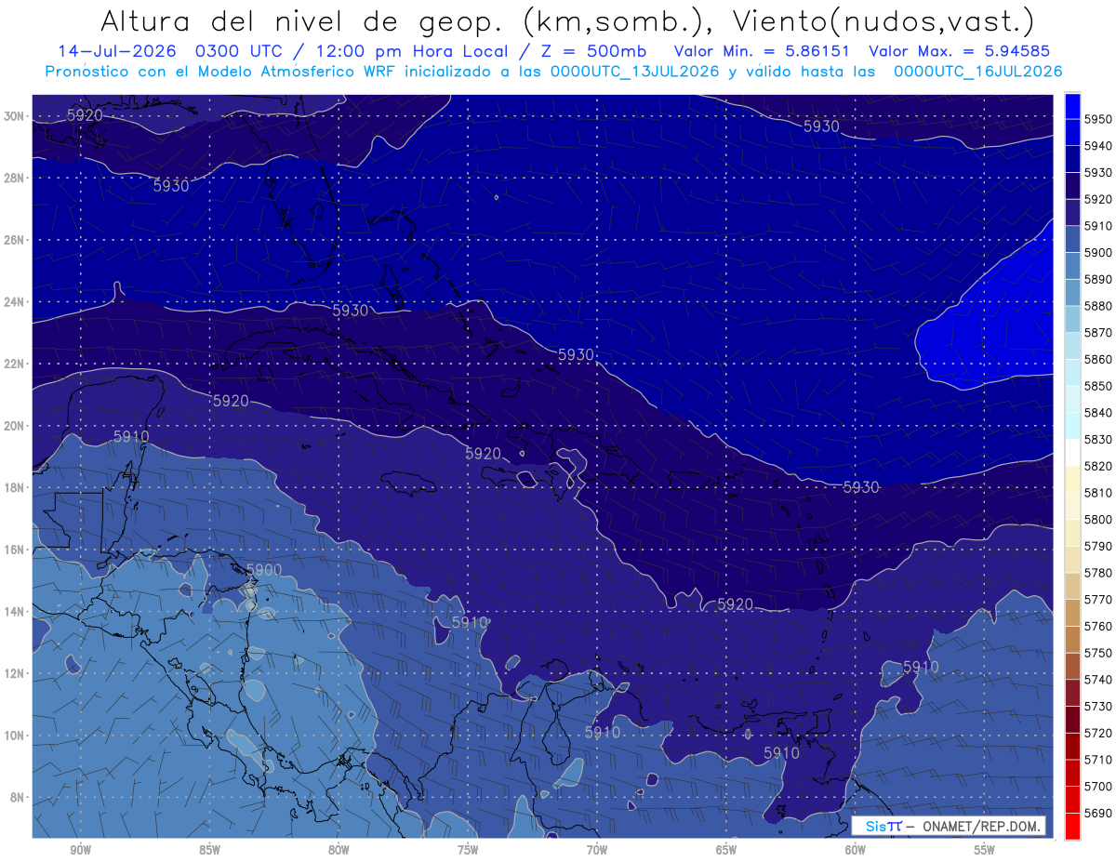
Task: Click the 5820 colorbar label
Action: 1099,466
